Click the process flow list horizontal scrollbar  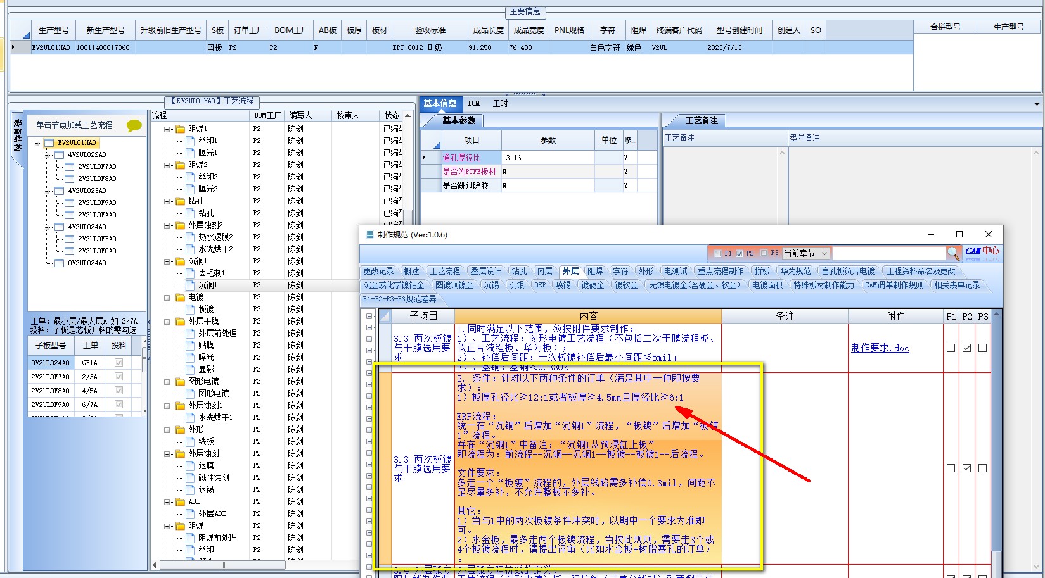tap(223, 565)
